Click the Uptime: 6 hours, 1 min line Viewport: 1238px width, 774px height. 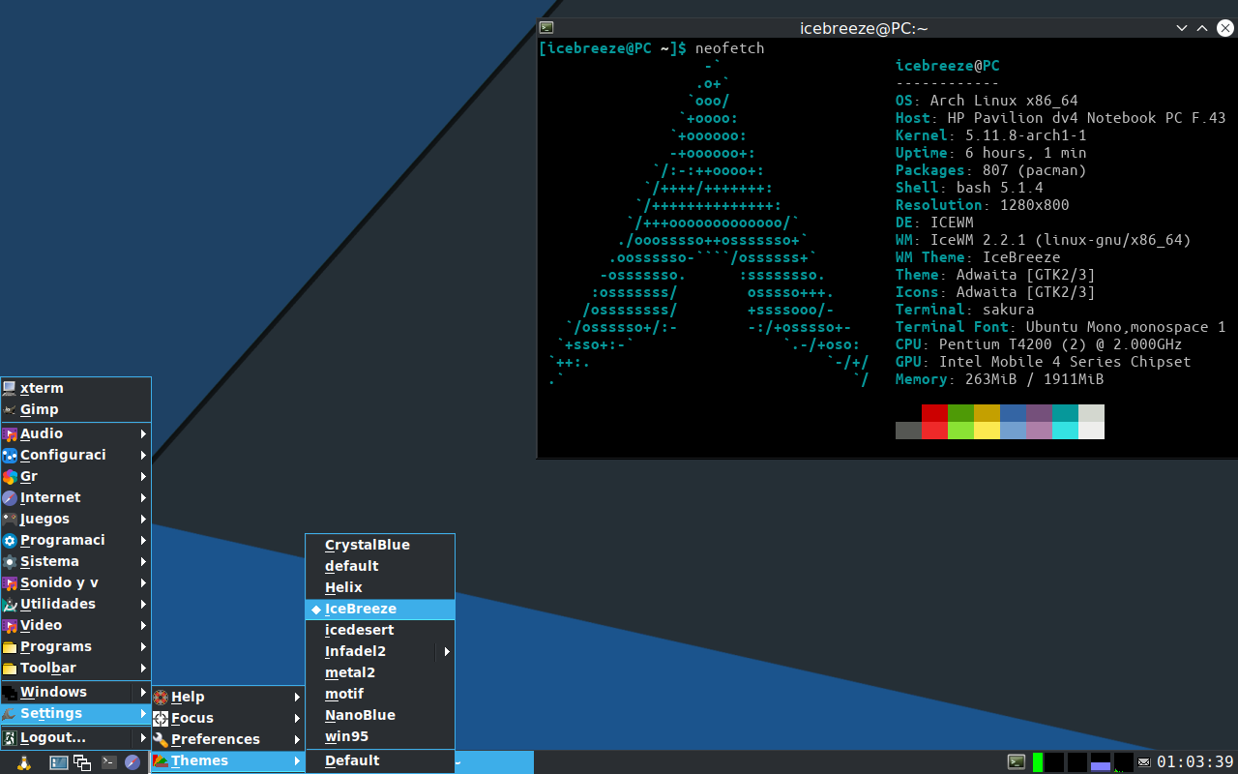click(x=991, y=153)
